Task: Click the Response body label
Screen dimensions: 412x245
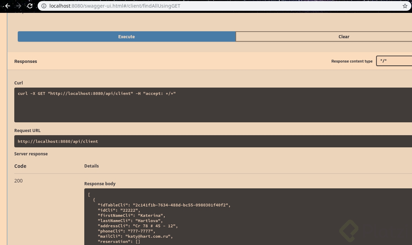Action: click(x=100, y=183)
